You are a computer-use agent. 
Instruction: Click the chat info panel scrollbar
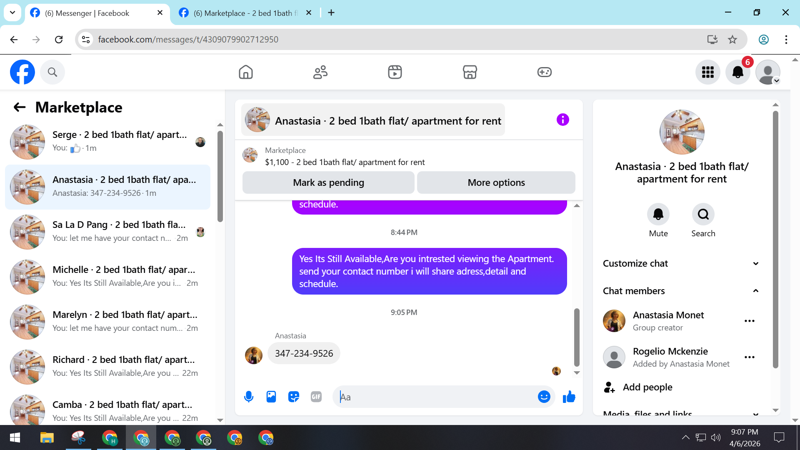(775, 240)
